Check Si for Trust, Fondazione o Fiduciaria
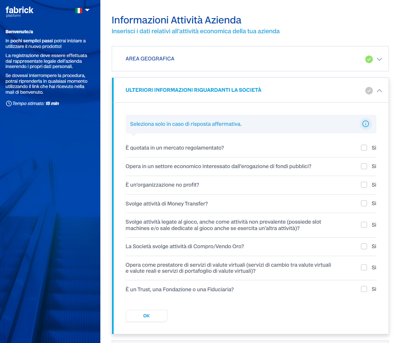The height and width of the screenshot is (343, 395). coord(364,289)
